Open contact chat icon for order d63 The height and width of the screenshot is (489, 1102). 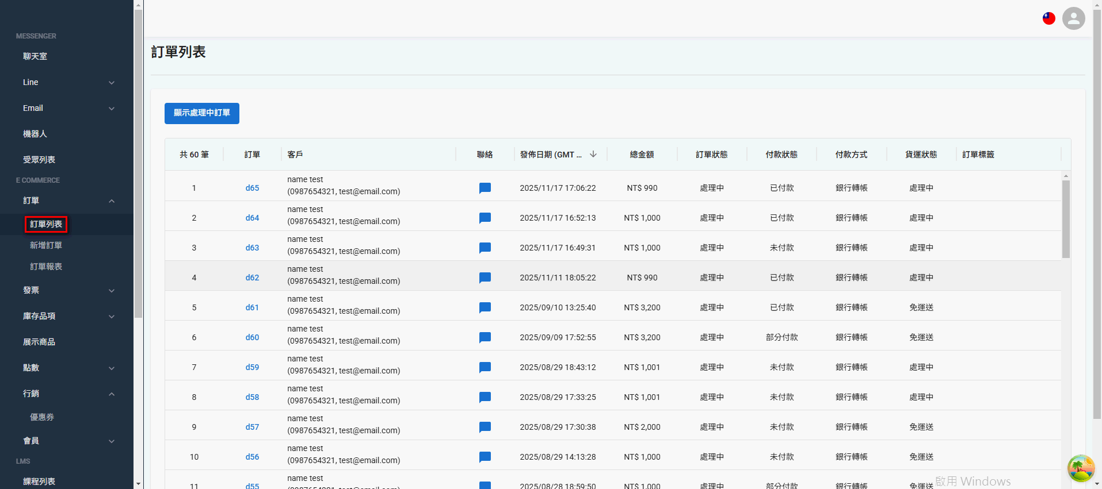(x=485, y=248)
